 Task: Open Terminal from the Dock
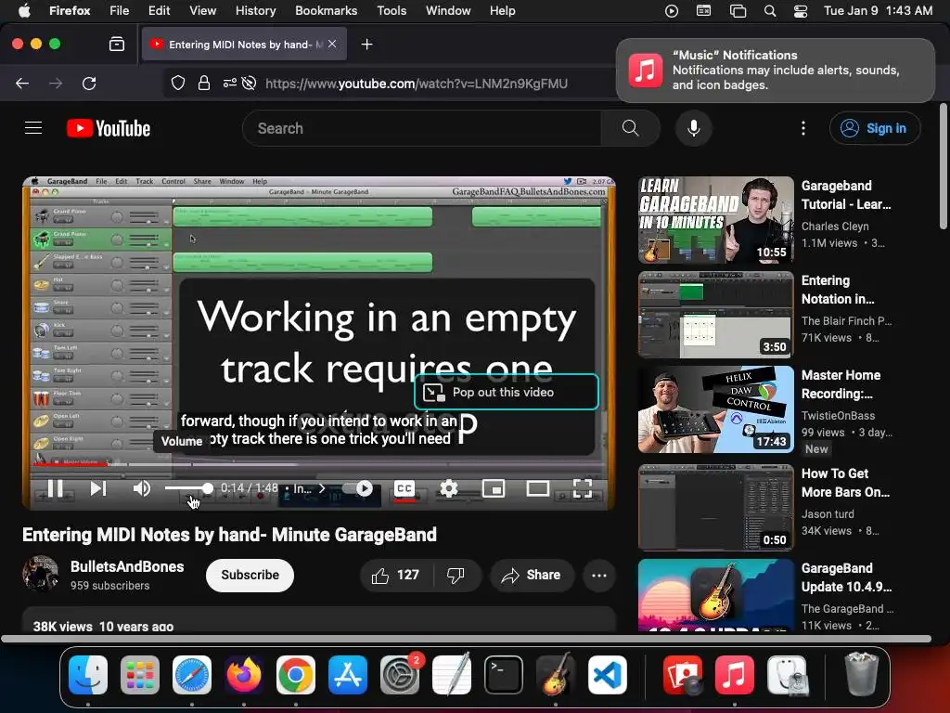tap(504, 675)
